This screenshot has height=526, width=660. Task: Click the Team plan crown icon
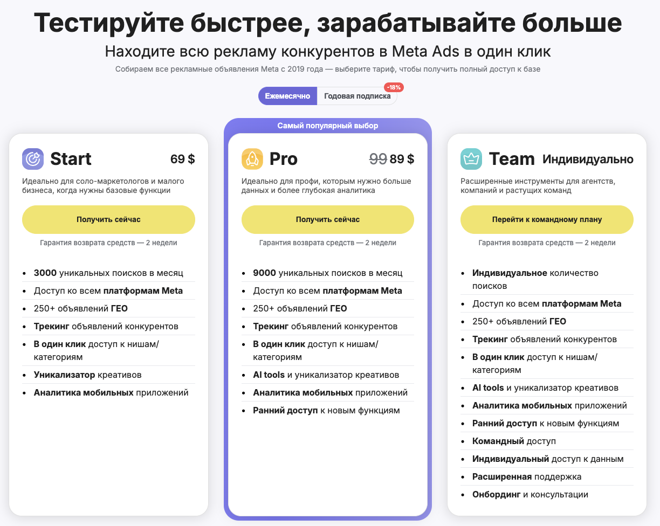pyautogui.click(x=471, y=159)
